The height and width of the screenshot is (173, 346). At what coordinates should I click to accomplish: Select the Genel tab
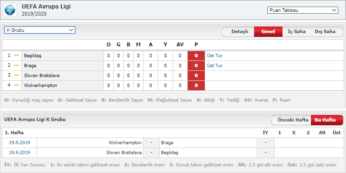(x=268, y=32)
